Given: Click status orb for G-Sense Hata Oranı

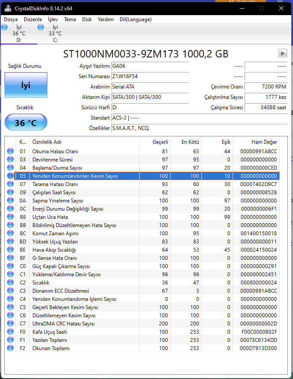Looking at the screenshot, I should (10, 258).
